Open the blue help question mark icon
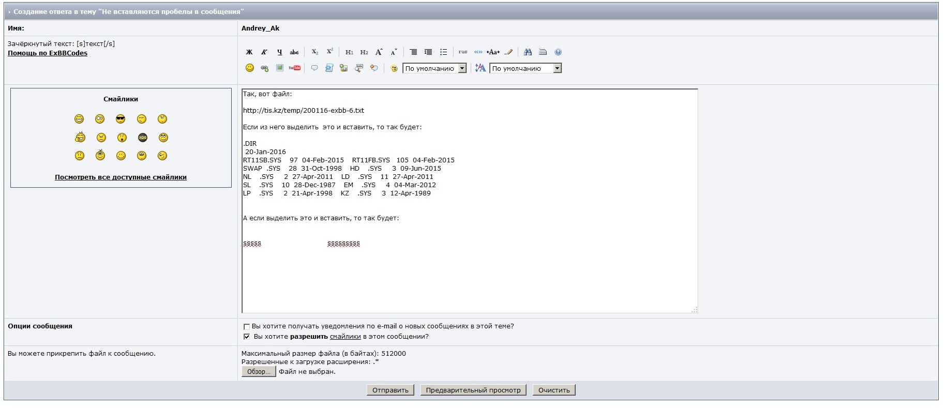Viewport: 947px width, 408px height. click(x=558, y=52)
